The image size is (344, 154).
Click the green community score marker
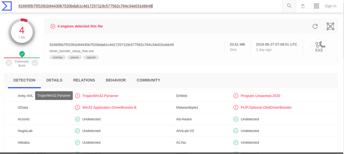pos(22,54)
